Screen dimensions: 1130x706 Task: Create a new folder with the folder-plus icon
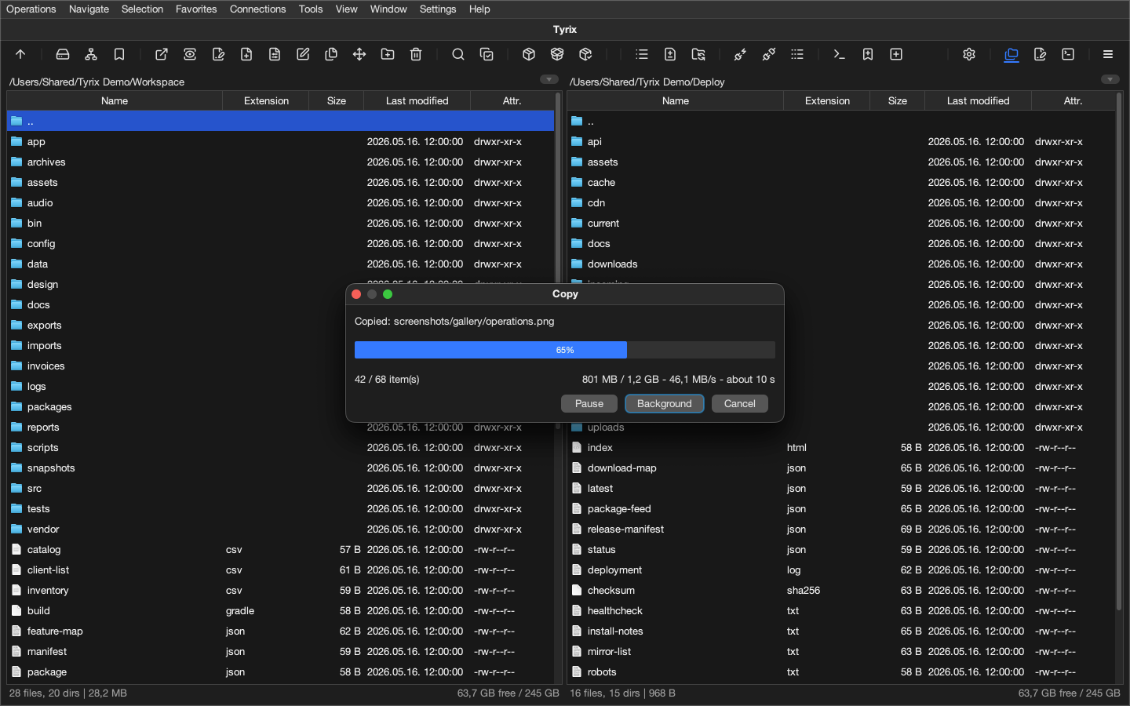pos(388,54)
